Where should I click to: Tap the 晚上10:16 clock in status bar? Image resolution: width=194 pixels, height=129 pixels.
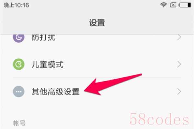[16, 5]
